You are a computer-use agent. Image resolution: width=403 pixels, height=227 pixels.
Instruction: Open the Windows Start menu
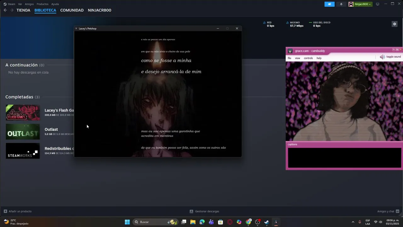pos(127,222)
